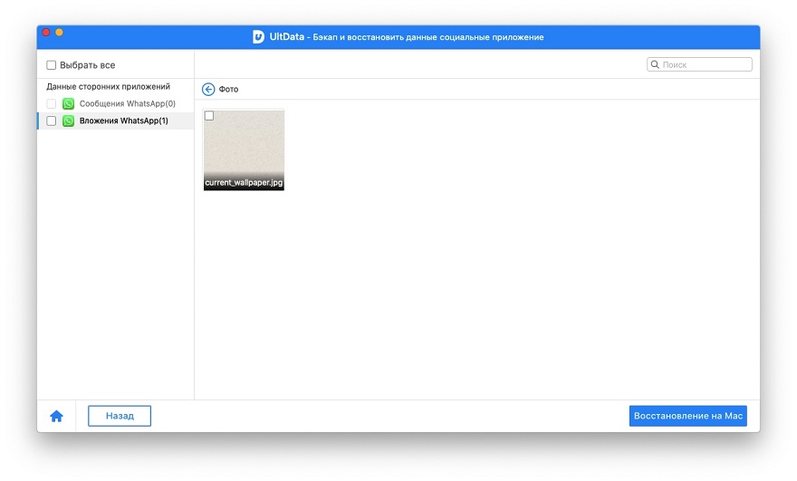This screenshot has width=797, height=481.
Task: Check the Вложения WhatsApp(1) checkbox
Action: point(52,121)
